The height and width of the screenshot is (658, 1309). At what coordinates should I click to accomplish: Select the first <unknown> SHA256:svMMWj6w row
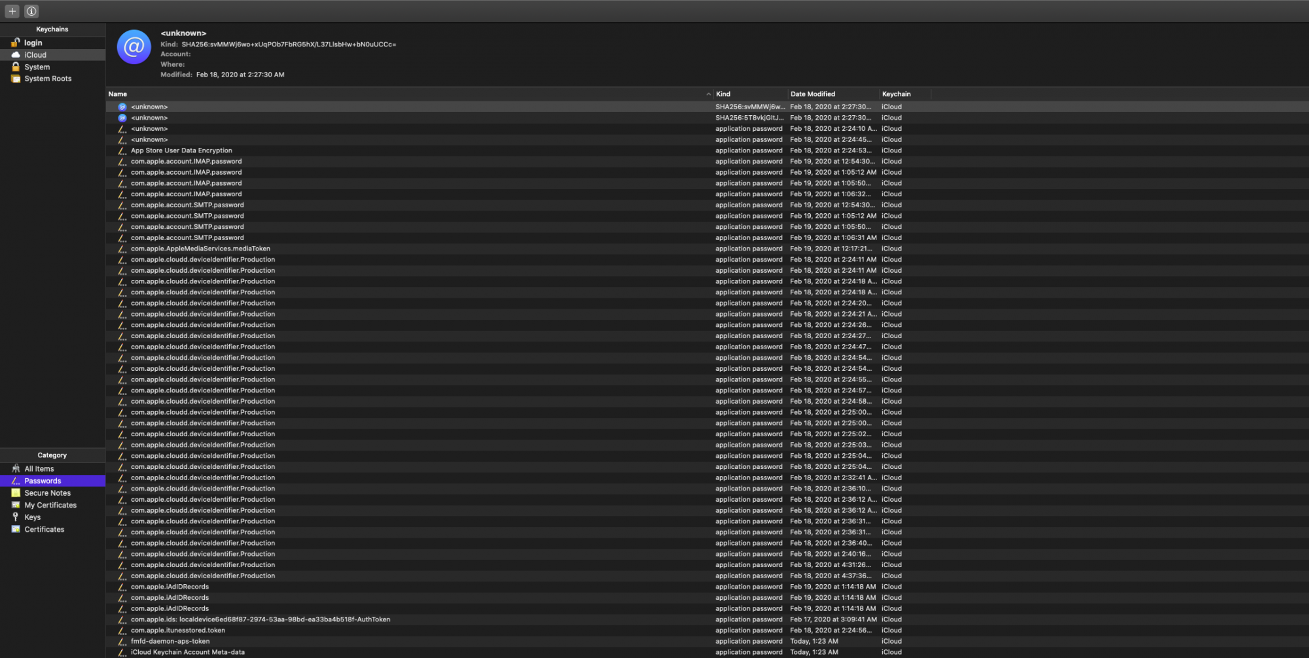(707, 107)
